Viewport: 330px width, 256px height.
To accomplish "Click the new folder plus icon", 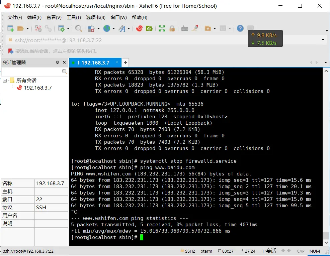I will point(208,28).
